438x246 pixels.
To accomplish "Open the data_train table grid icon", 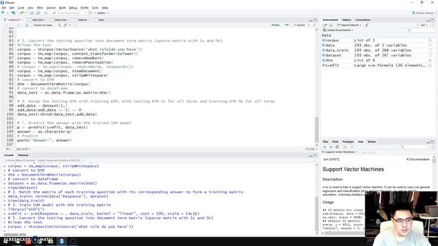I will (430, 51).
